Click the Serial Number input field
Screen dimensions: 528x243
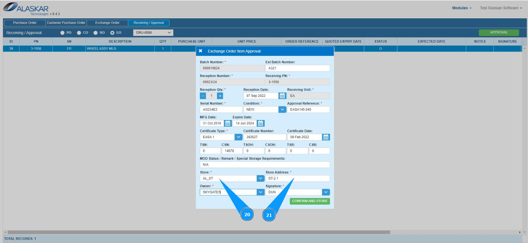(221, 109)
